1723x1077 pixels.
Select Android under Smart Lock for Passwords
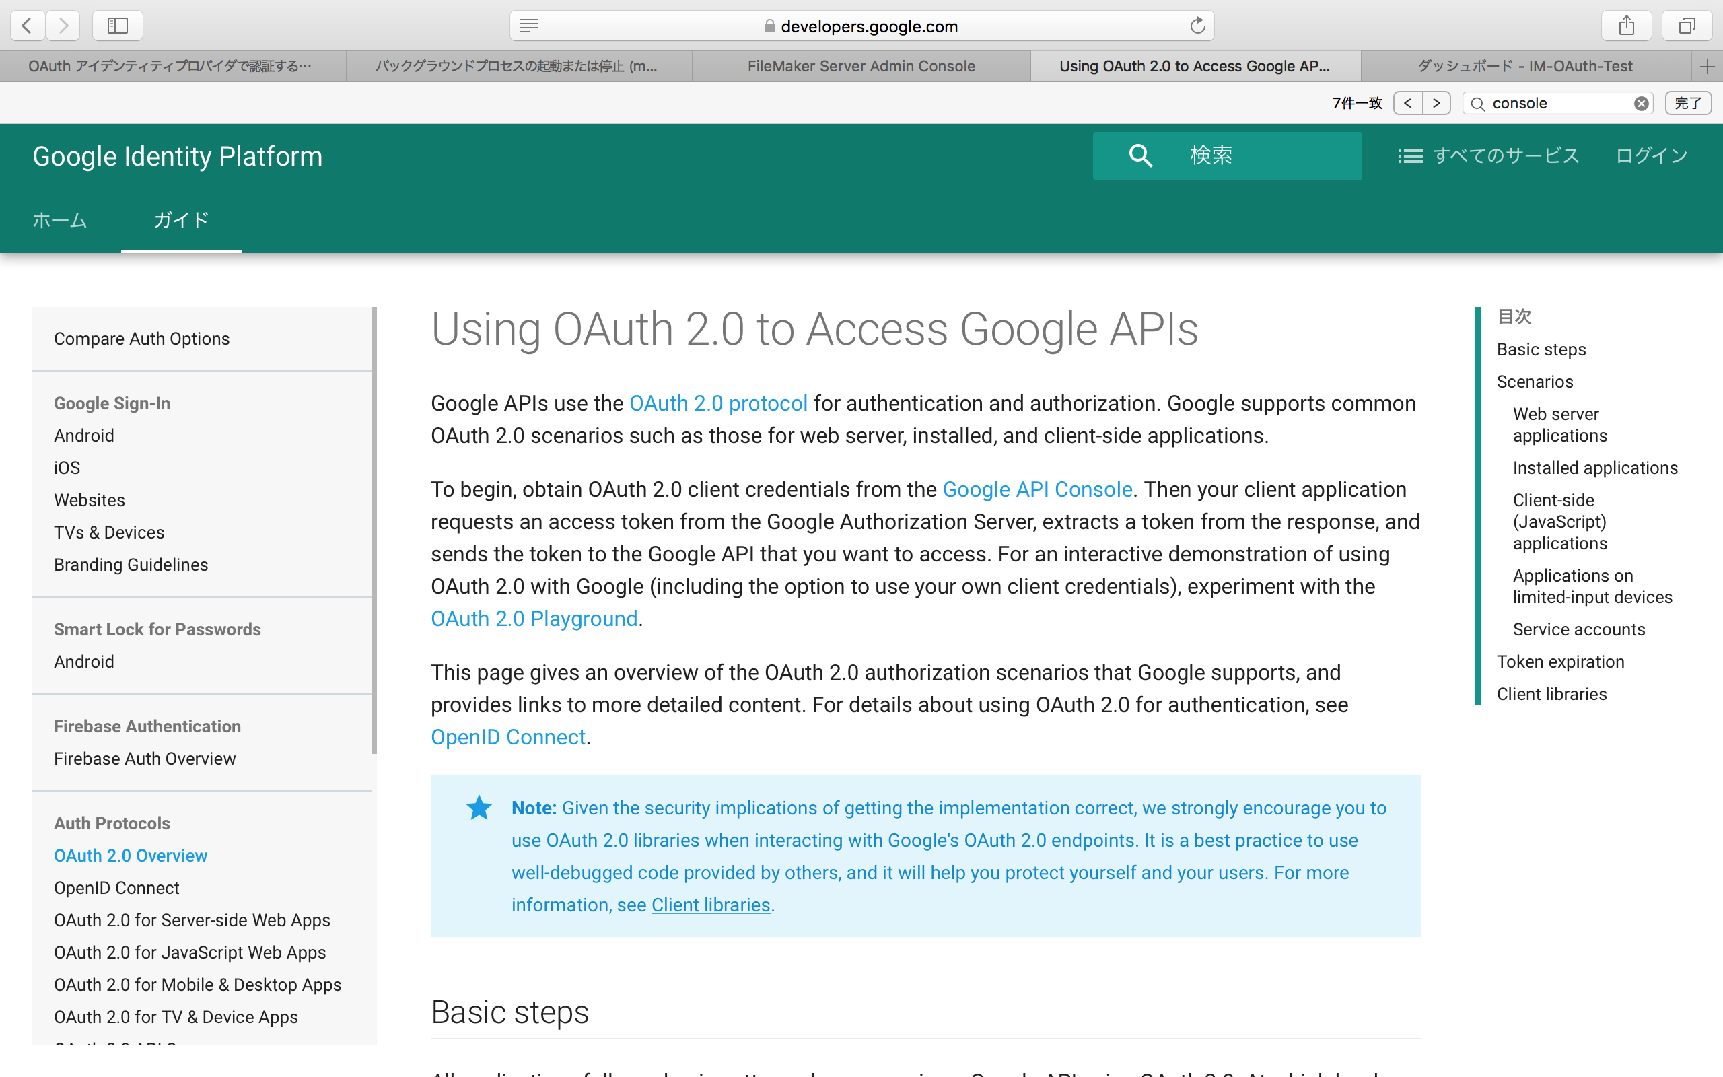tap(84, 661)
